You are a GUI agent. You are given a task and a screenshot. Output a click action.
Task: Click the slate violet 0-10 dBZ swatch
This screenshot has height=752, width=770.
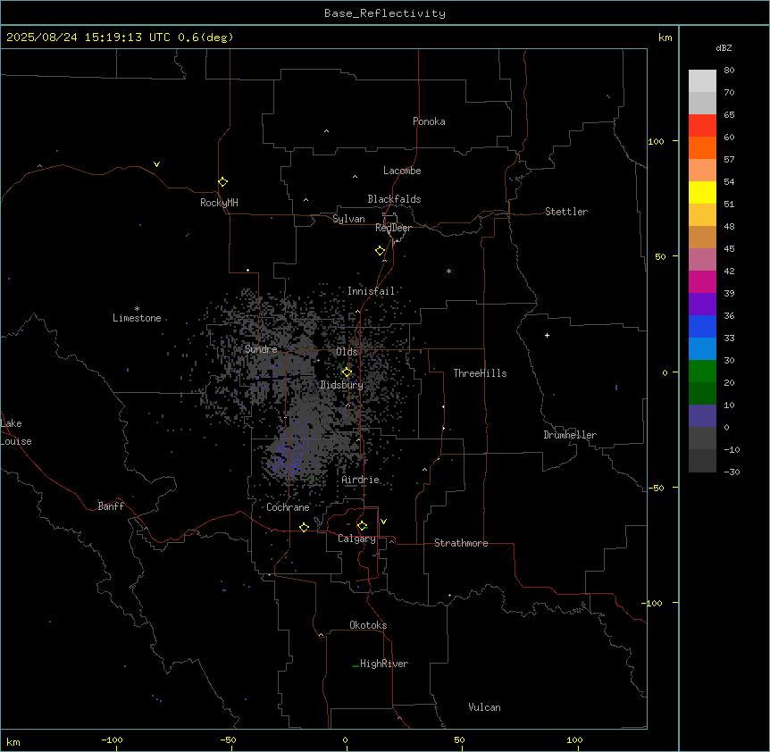(x=702, y=416)
